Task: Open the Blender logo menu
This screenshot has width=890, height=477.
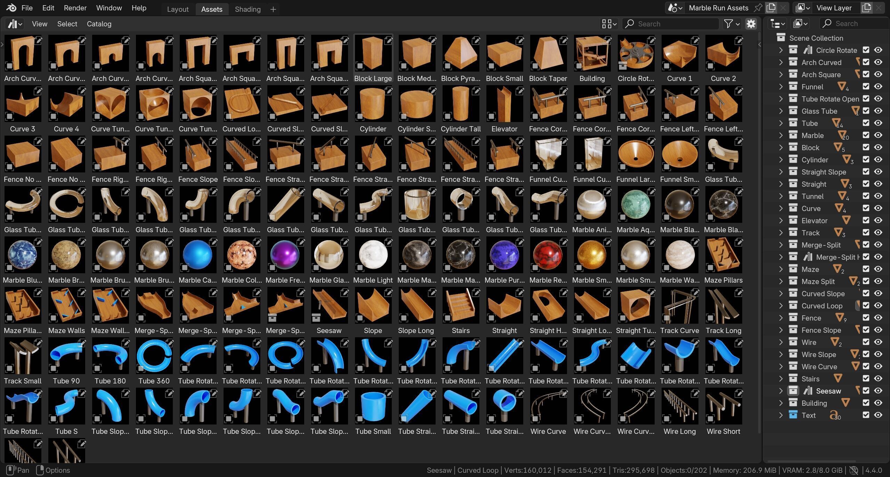Action: tap(11, 8)
